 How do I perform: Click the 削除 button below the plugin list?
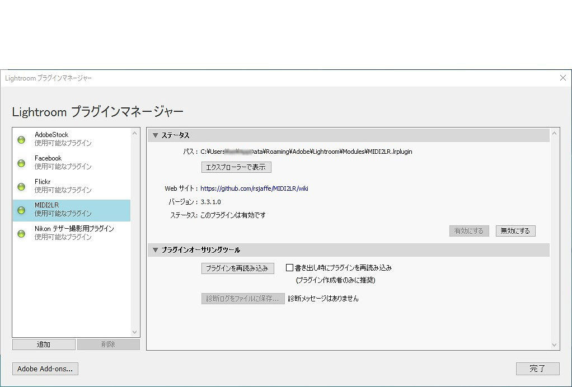(109, 344)
